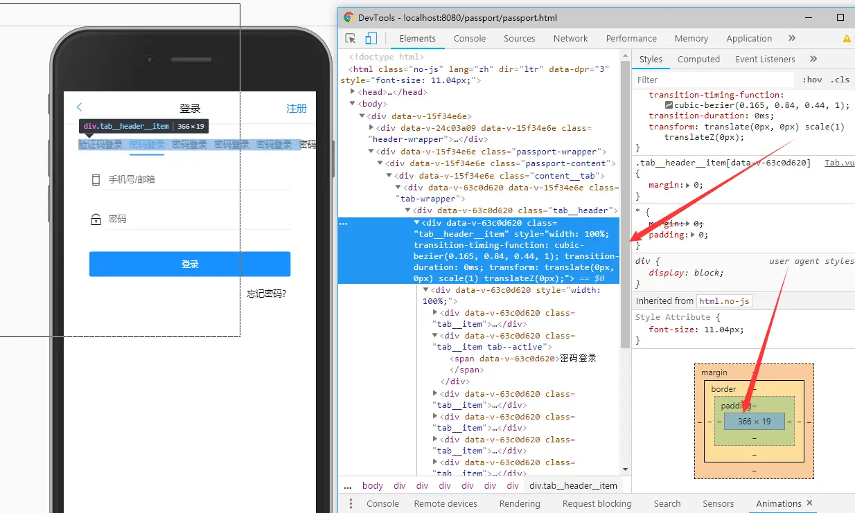This screenshot has width=855, height=513.
Task: Click the 忘记密码? forgot password link
Action: (x=267, y=294)
